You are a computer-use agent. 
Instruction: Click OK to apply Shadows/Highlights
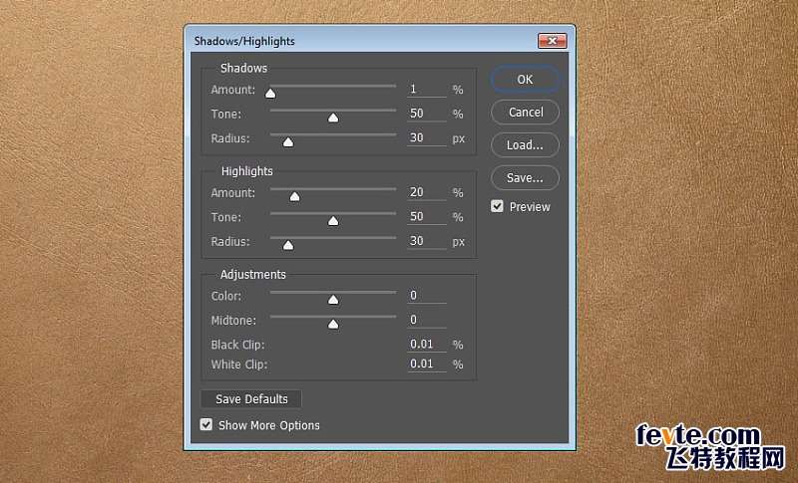(525, 80)
